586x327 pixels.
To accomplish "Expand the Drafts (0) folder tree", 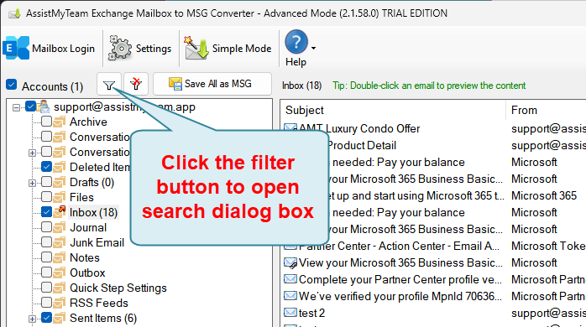I will (32, 183).
